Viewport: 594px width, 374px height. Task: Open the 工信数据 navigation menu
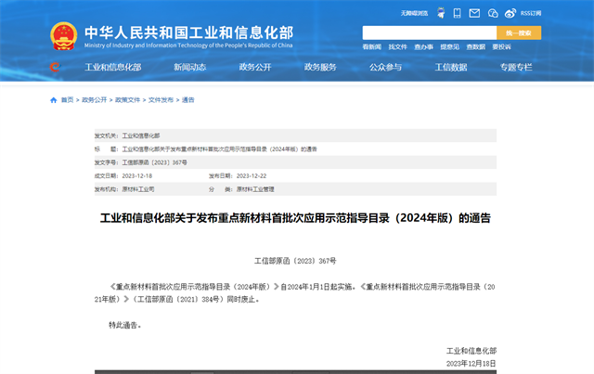451,68
